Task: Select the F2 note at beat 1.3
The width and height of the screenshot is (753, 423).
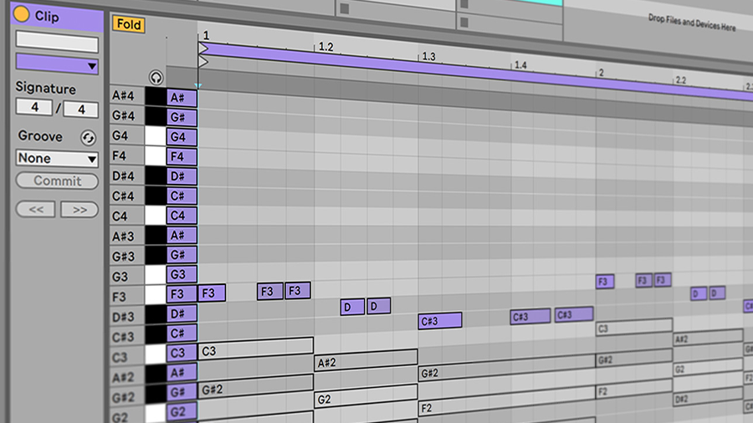Action: click(507, 401)
